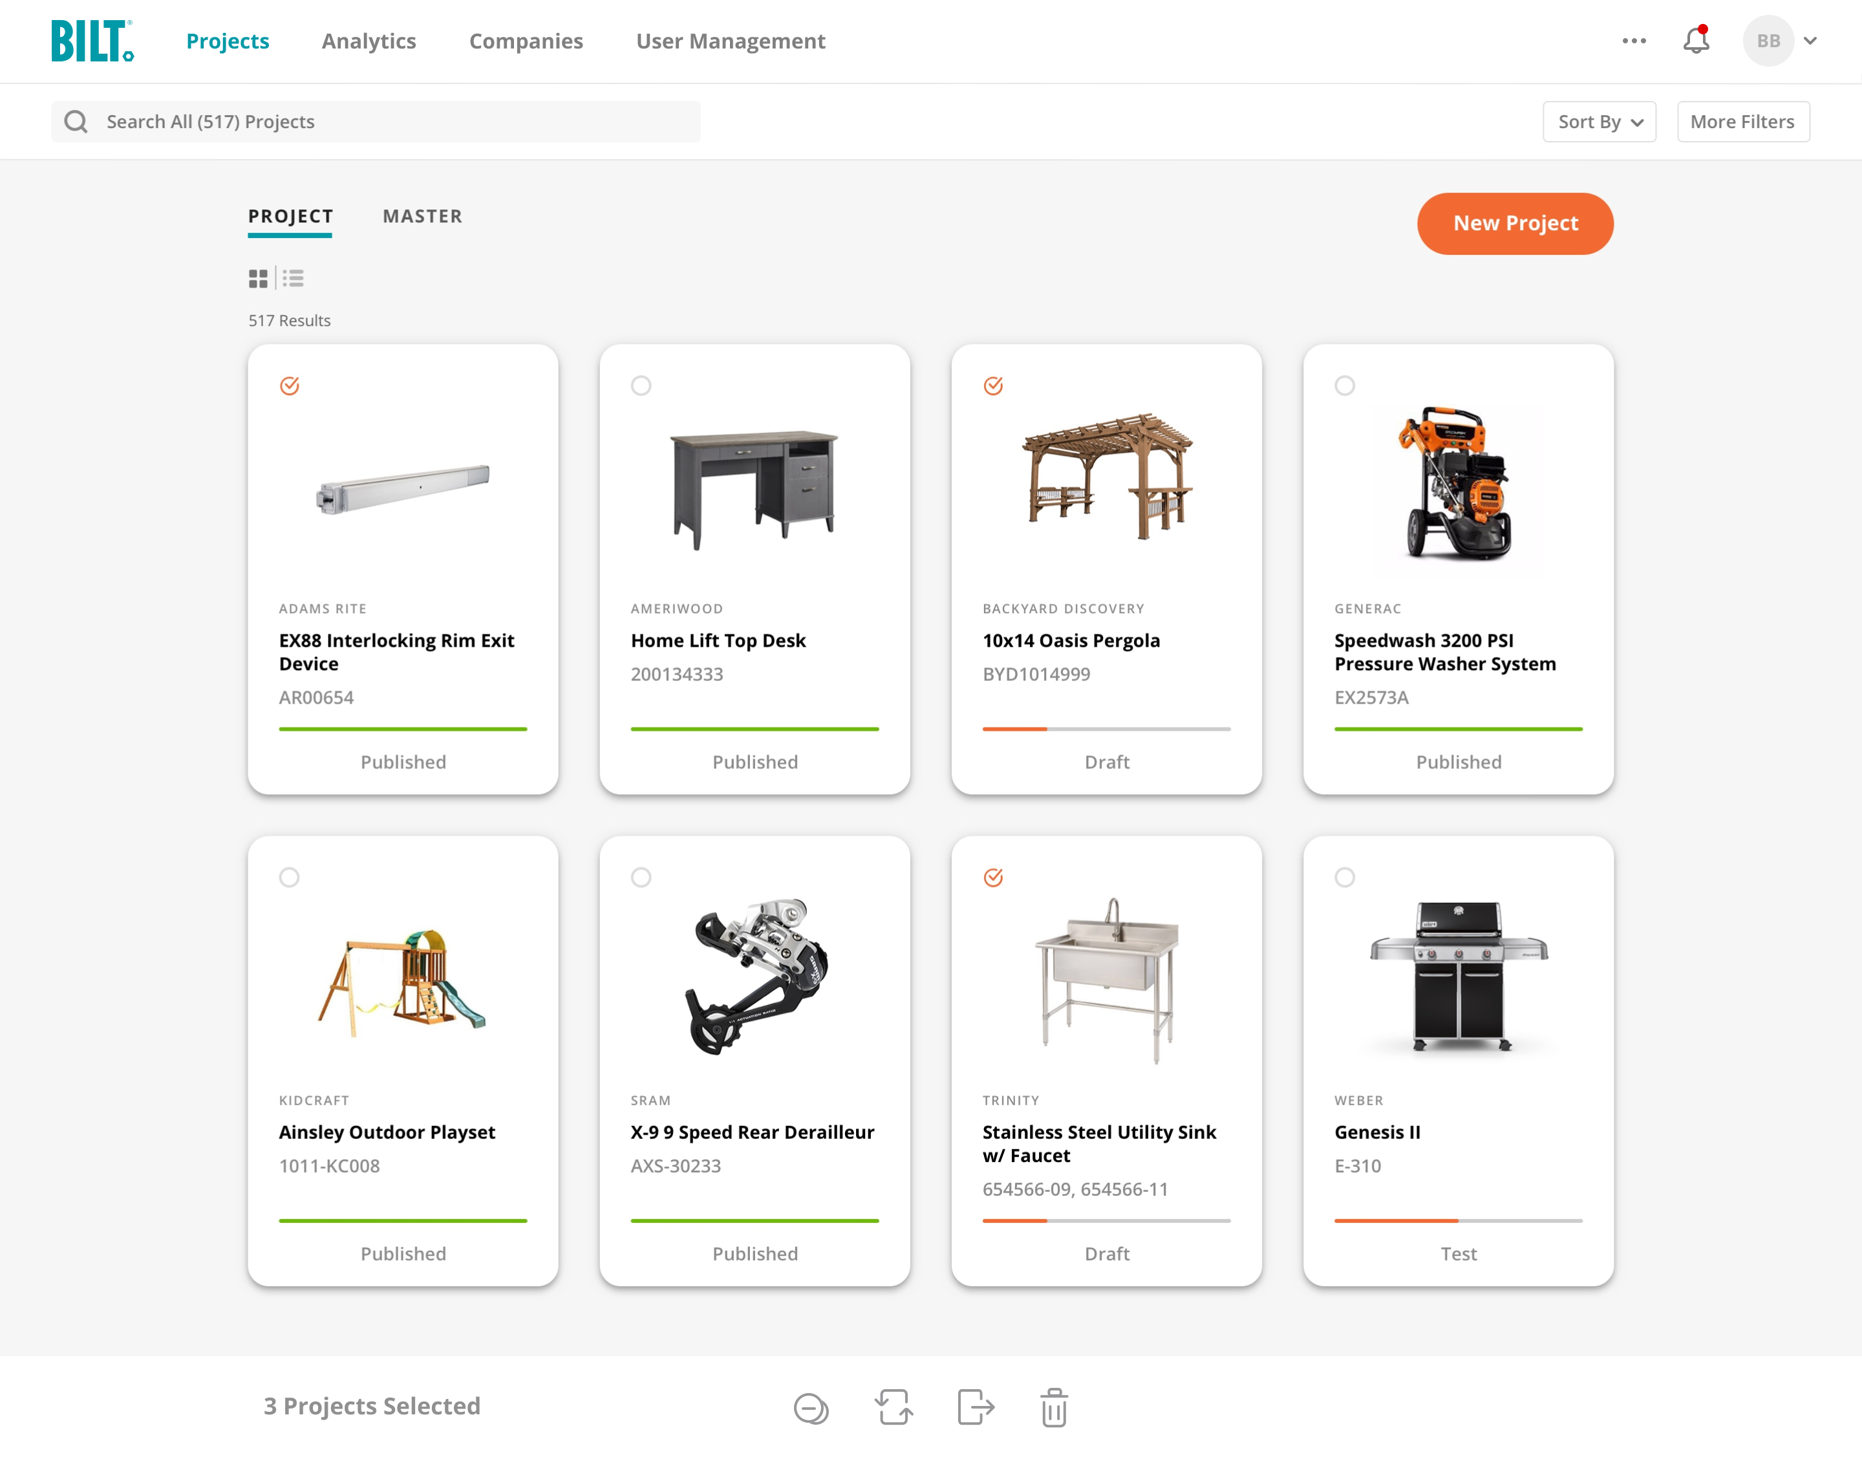Image resolution: width=1862 pixels, height=1459 pixels.
Task: Open User Management
Action: [731, 41]
